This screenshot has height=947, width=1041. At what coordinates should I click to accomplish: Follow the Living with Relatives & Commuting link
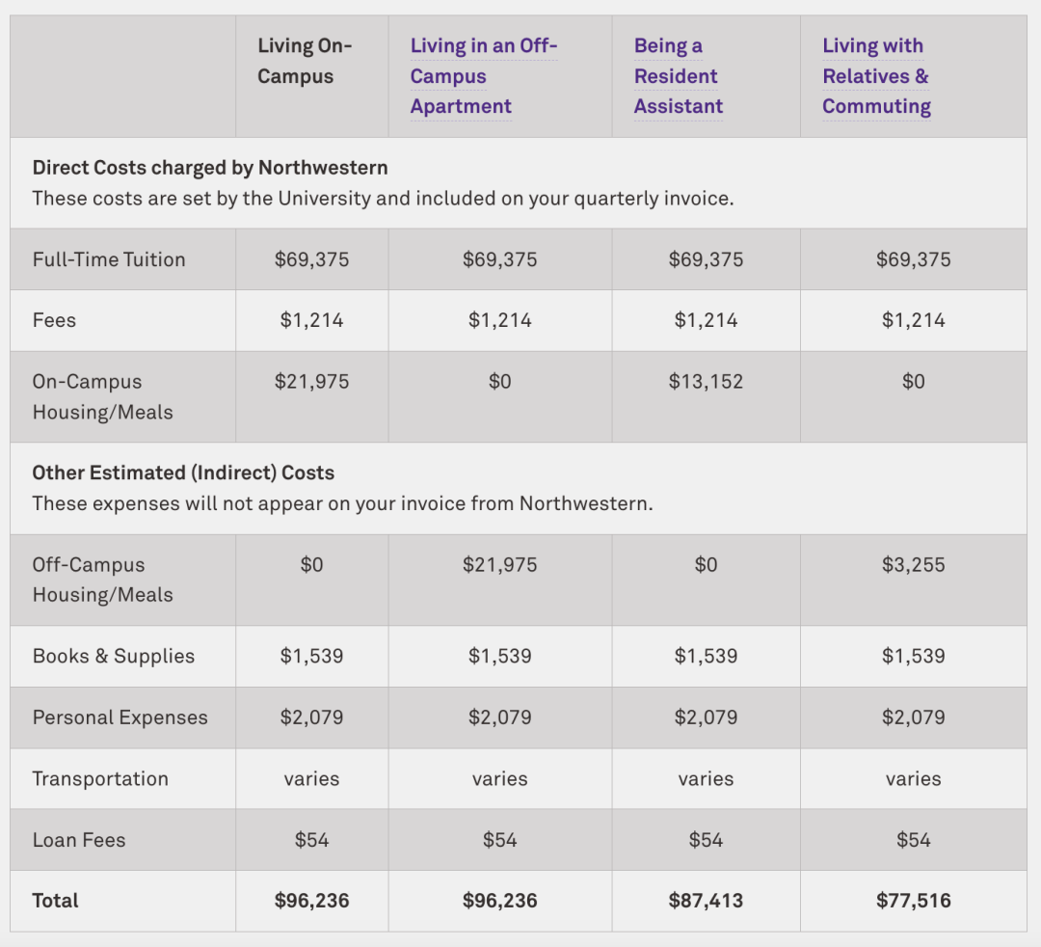tap(876, 76)
